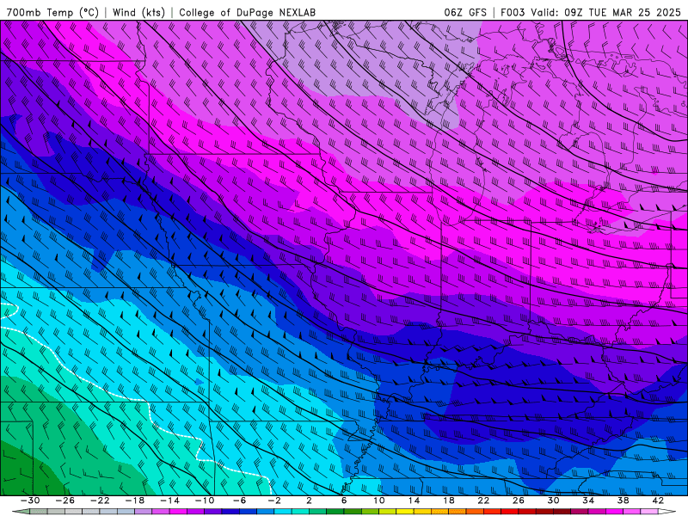
Task: Click 'College of DuPage NEXLAB' header text
Action: [247, 13]
